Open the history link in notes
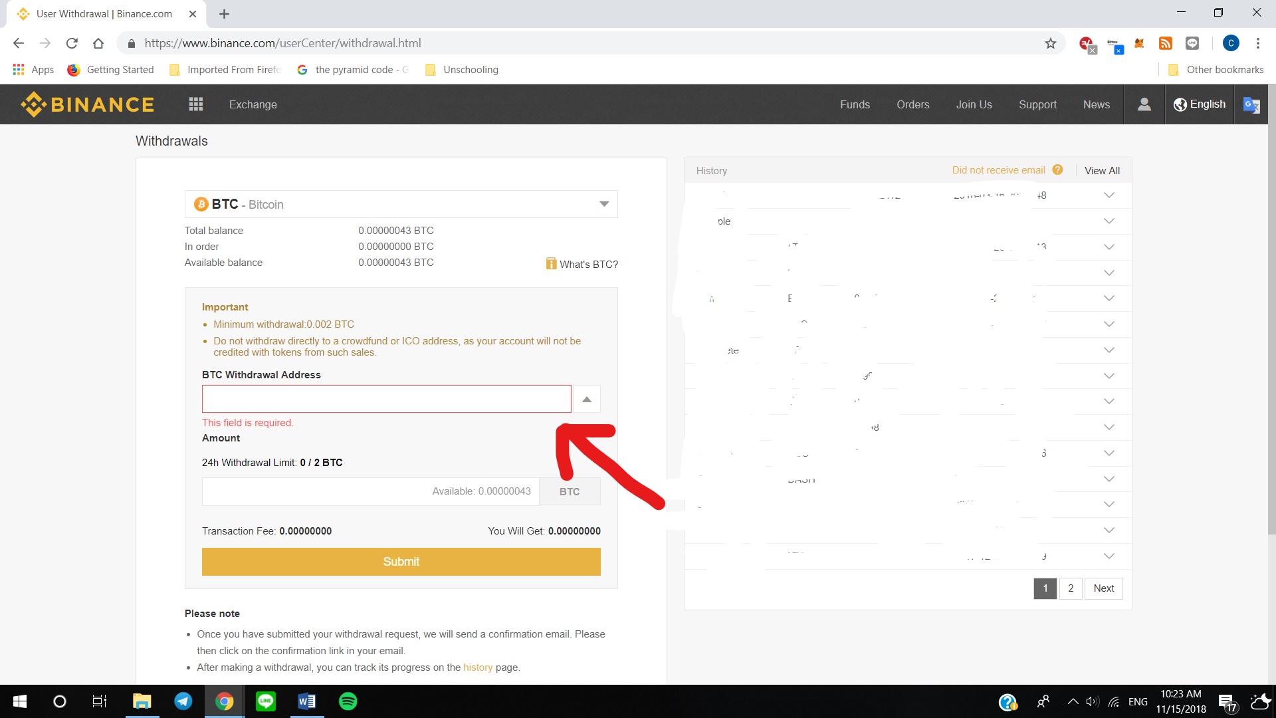This screenshot has height=718, width=1276. [477, 667]
